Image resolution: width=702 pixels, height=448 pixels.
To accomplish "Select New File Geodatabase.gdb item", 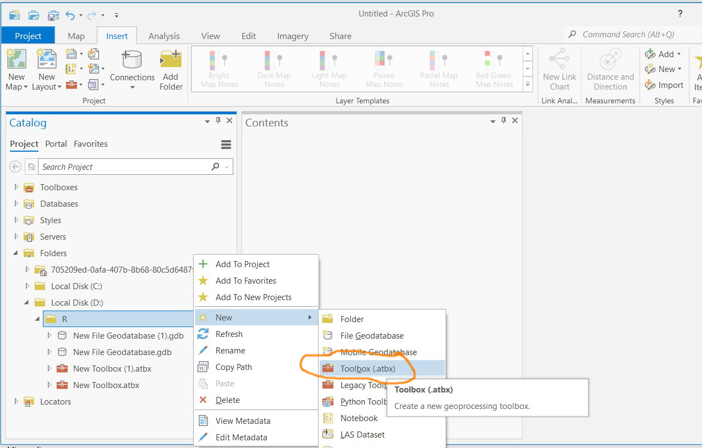I will click(x=122, y=352).
